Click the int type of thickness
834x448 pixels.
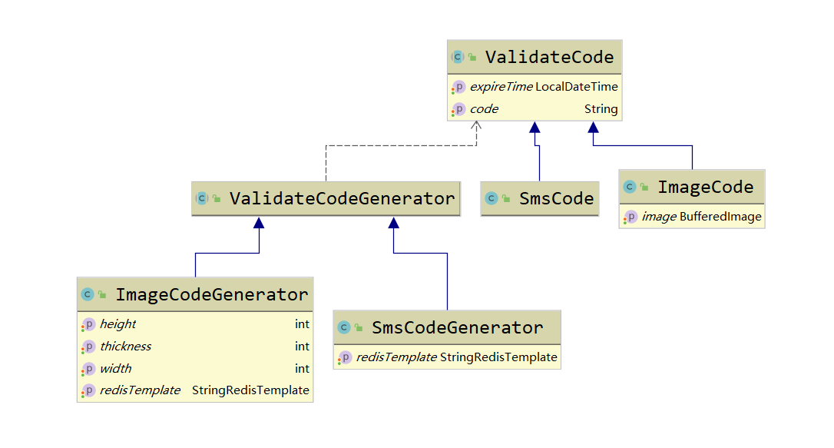click(x=302, y=347)
